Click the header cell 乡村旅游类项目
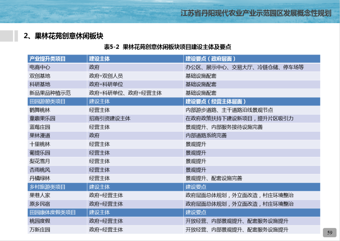Image resolution: width=340 pixels, height=241 pixels. [57, 187]
